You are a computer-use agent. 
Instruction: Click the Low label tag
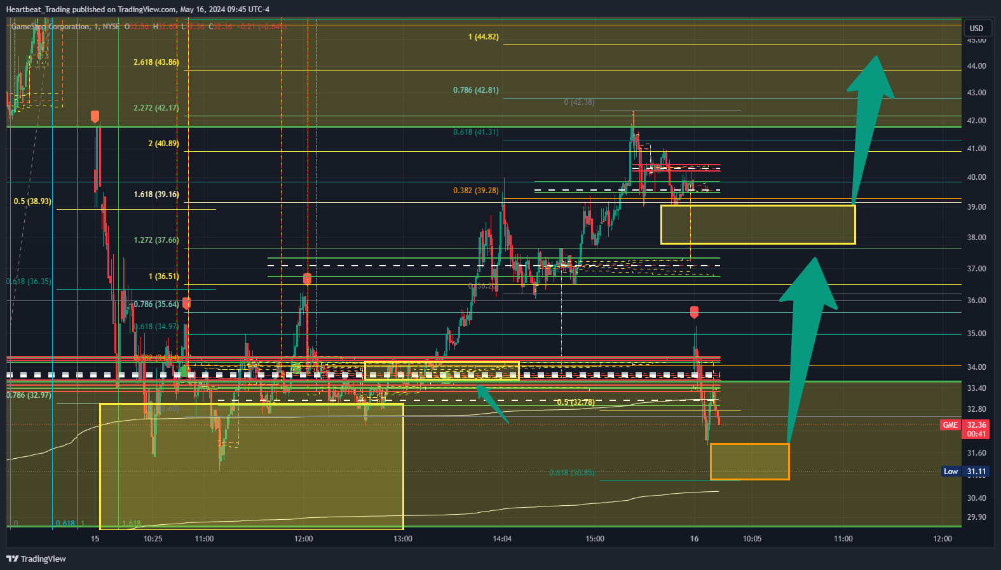[x=951, y=472]
